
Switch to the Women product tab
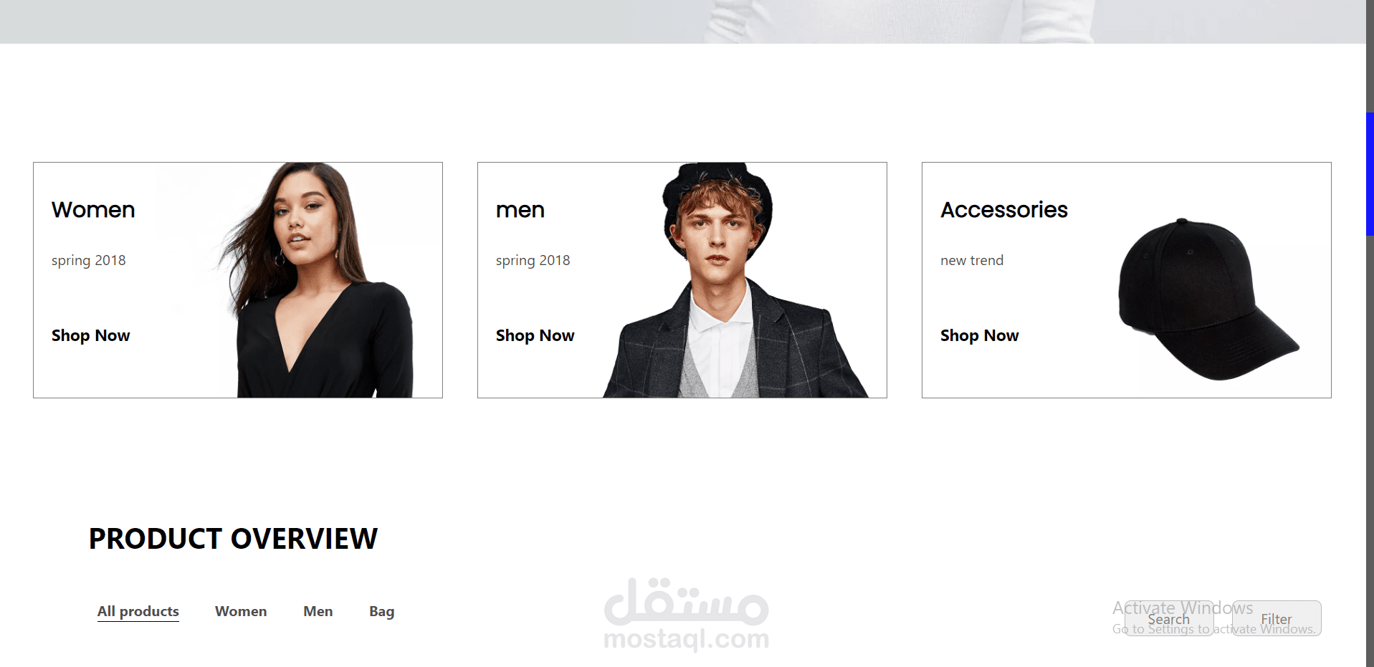coord(241,611)
